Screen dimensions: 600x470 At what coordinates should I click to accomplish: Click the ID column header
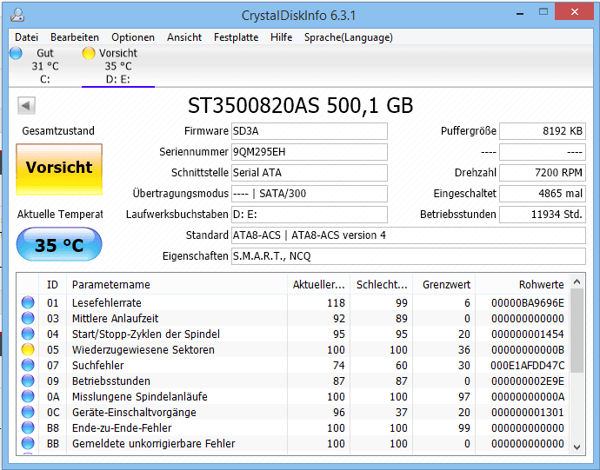click(x=52, y=285)
